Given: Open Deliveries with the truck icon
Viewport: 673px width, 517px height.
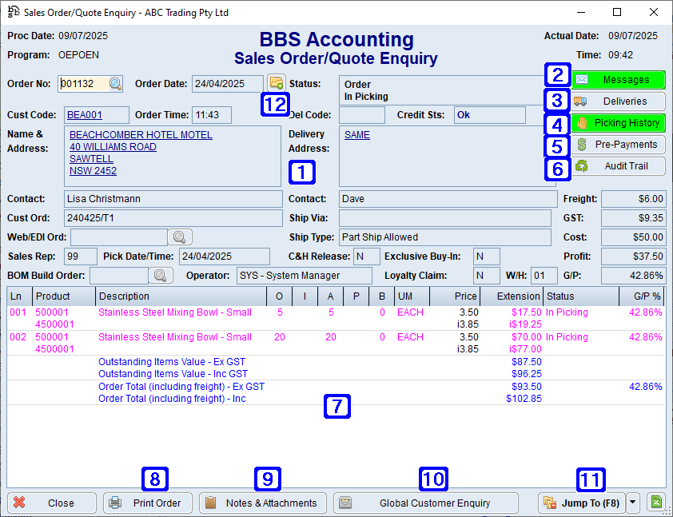Looking at the screenshot, I should click(618, 101).
